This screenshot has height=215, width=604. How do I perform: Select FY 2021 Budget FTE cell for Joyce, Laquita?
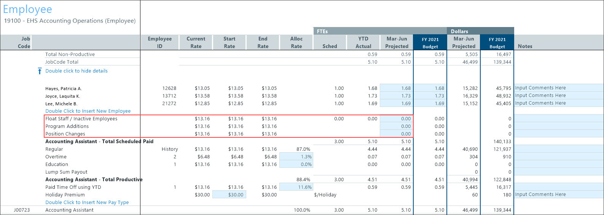(430, 96)
